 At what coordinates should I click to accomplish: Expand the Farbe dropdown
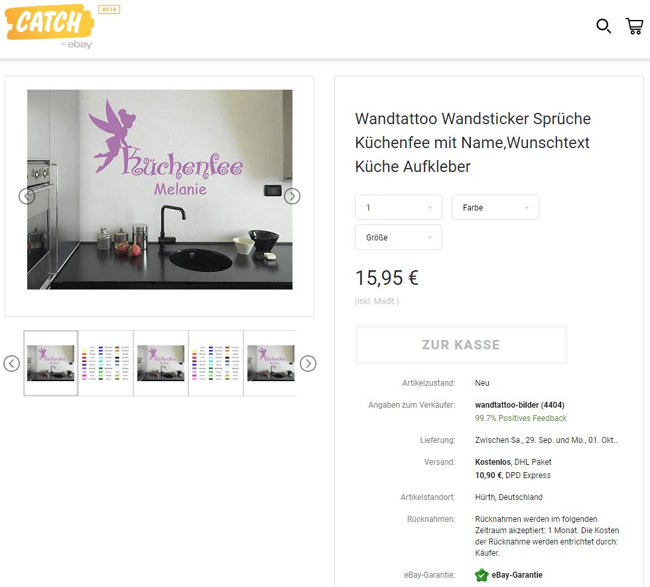click(495, 207)
